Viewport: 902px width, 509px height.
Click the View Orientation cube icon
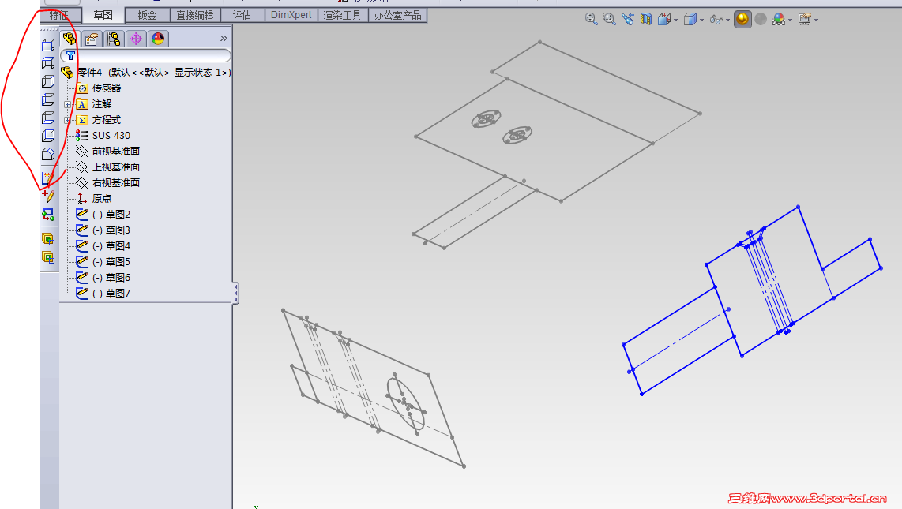click(x=664, y=19)
